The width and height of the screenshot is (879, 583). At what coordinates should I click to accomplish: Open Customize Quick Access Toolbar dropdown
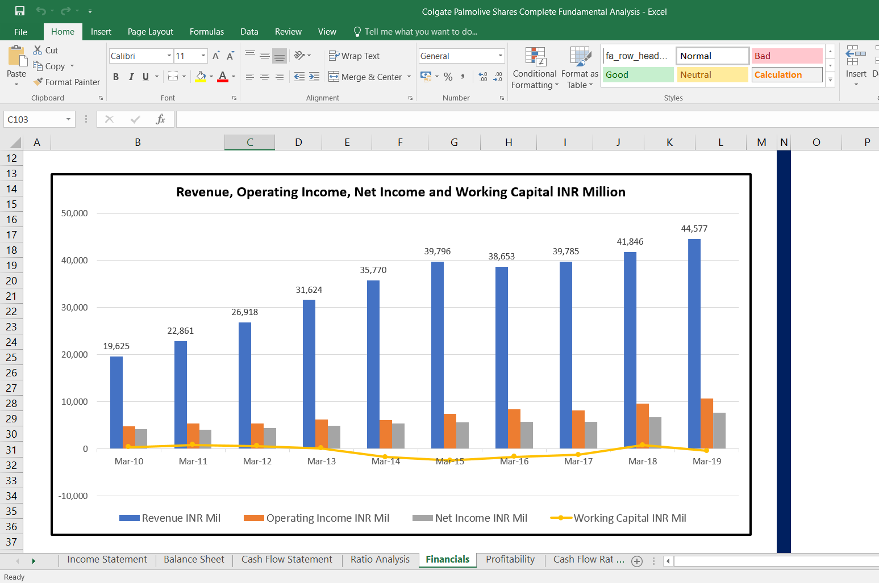tap(90, 11)
